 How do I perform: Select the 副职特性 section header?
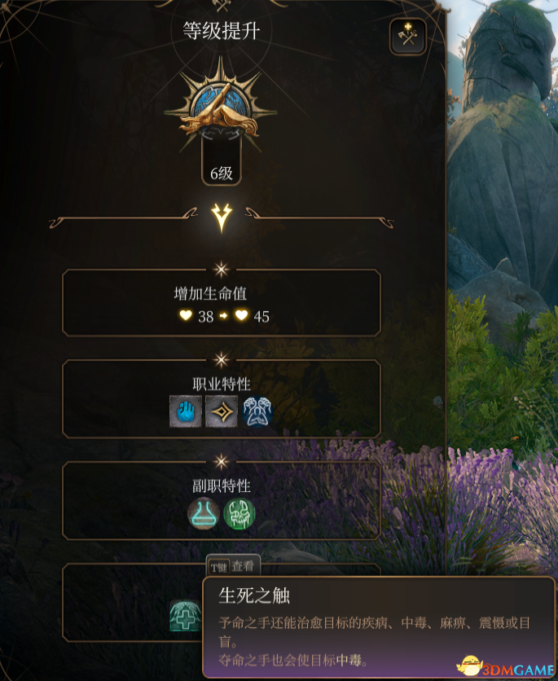222,485
